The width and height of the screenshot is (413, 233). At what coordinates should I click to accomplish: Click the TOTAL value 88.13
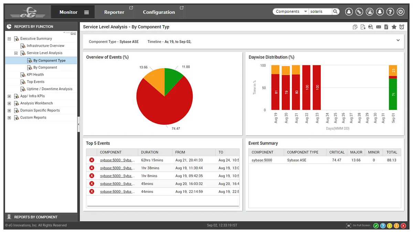point(392,160)
